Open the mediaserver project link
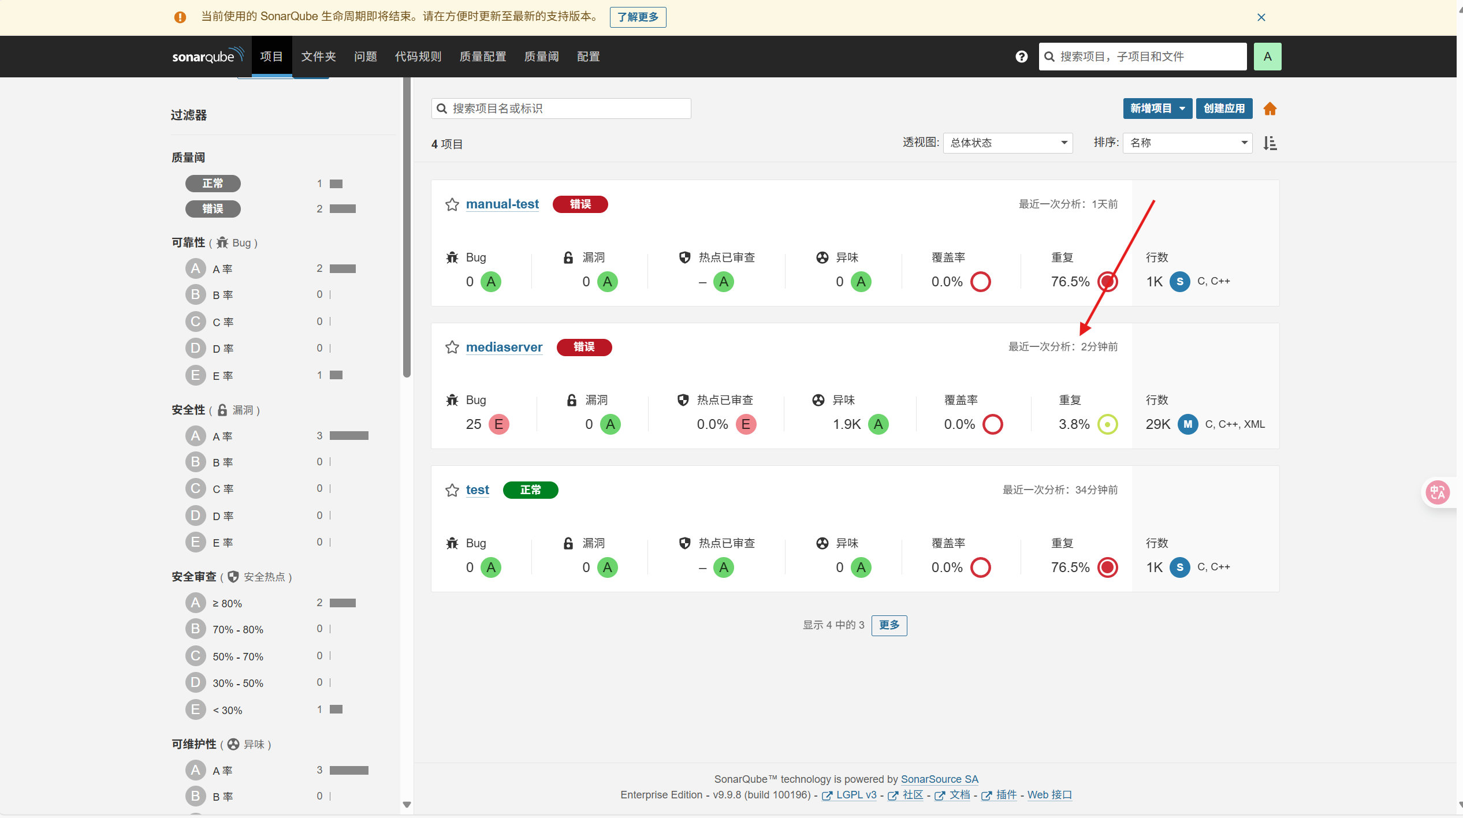 click(x=504, y=347)
